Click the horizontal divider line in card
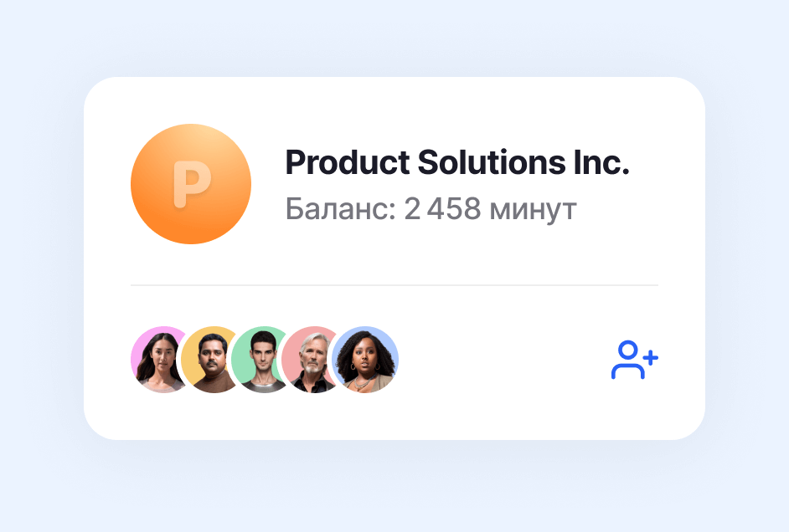The height and width of the screenshot is (532, 789). (x=394, y=285)
